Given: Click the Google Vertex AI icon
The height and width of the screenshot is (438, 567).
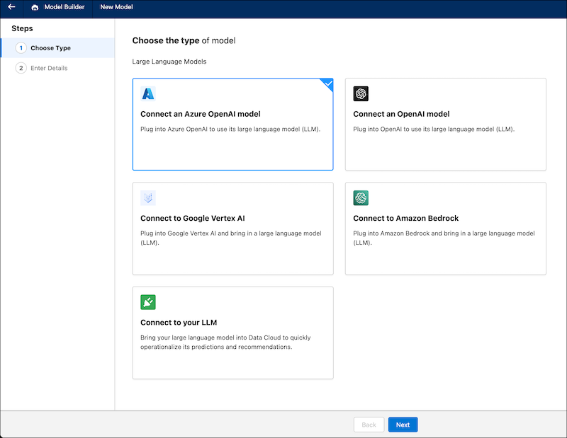Looking at the screenshot, I should click(x=148, y=198).
